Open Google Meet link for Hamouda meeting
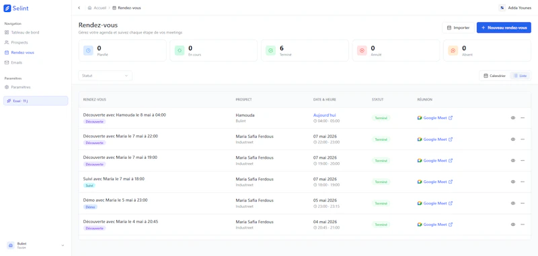 (434, 118)
